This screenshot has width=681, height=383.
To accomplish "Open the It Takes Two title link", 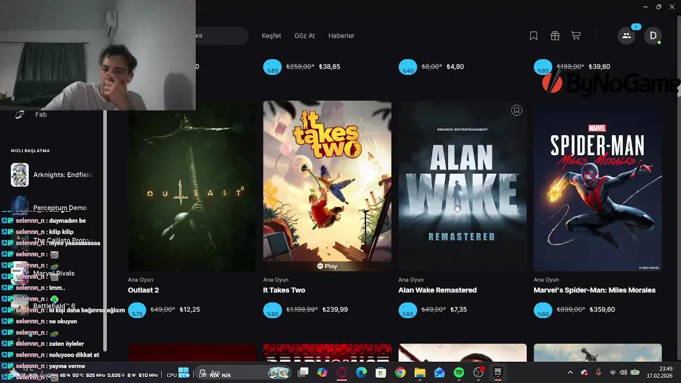I will coord(284,290).
